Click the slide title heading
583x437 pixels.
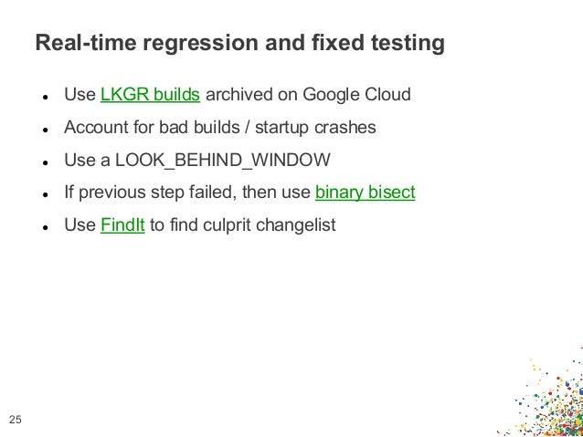[x=239, y=43]
